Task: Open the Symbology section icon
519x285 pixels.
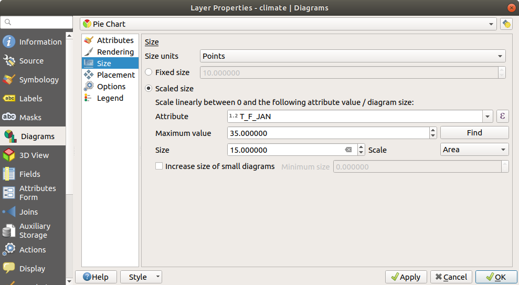Action: tap(9, 80)
